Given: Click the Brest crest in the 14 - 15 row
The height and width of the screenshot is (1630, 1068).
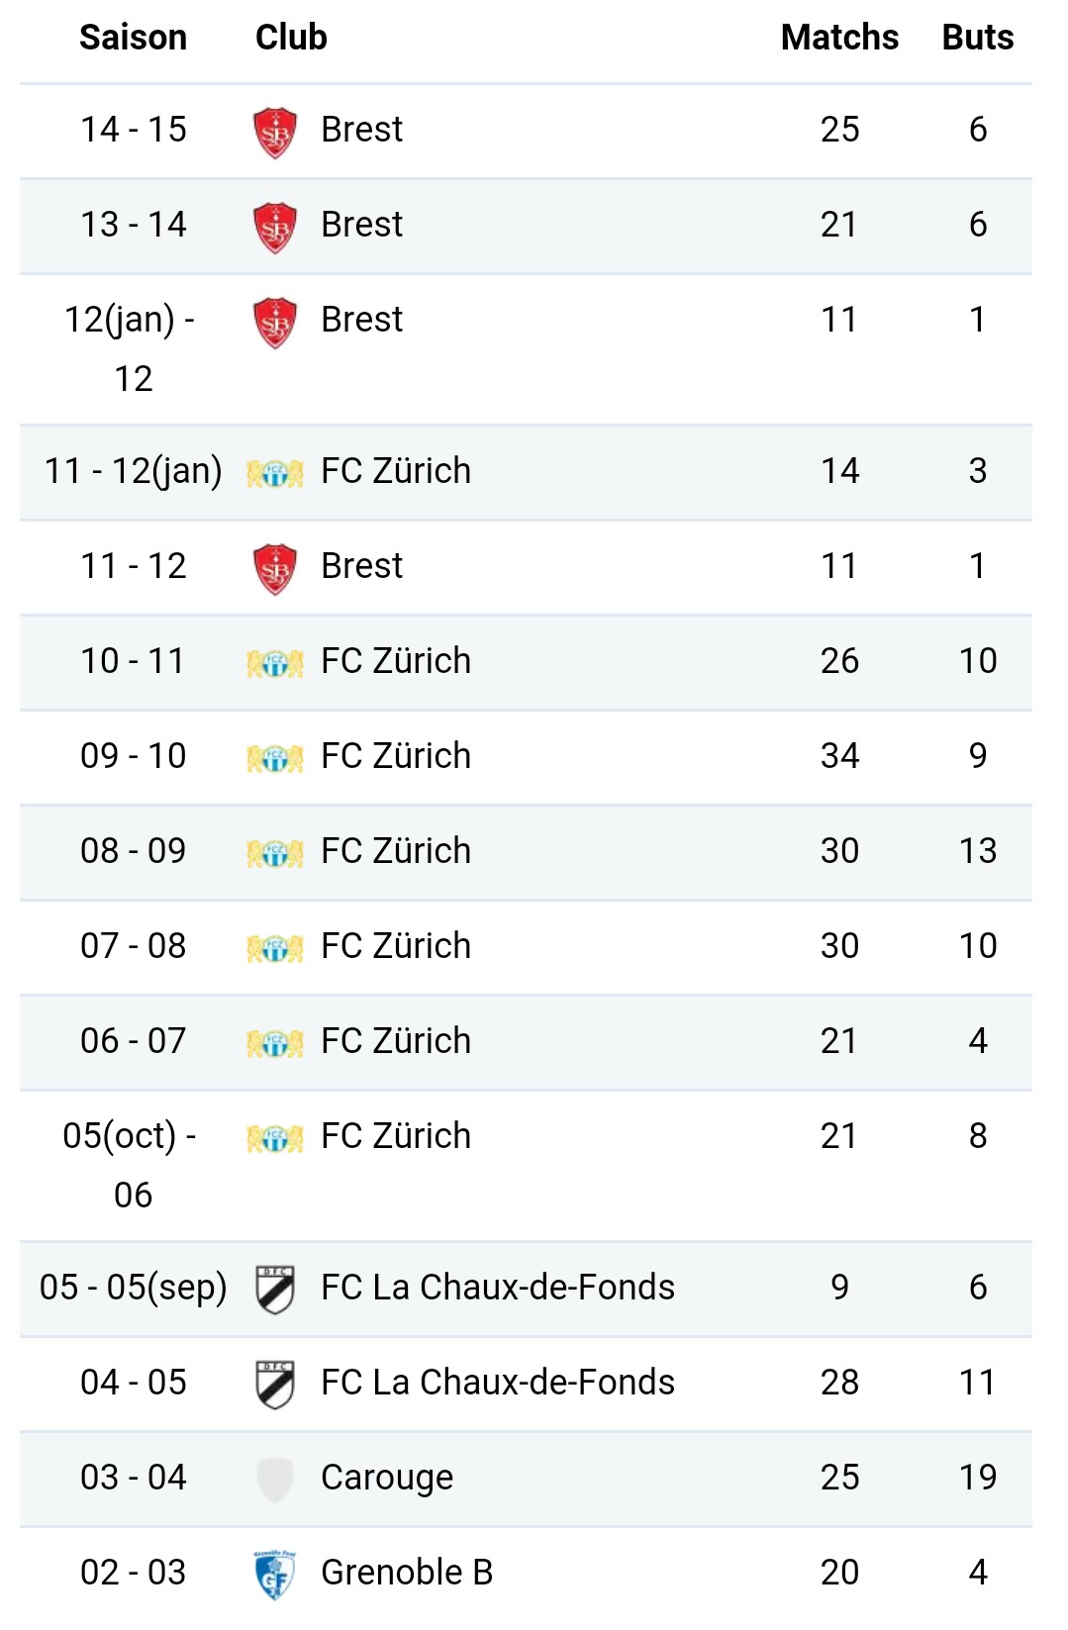Looking at the screenshot, I should tap(275, 132).
